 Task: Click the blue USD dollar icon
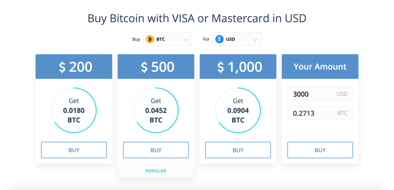click(x=219, y=39)
